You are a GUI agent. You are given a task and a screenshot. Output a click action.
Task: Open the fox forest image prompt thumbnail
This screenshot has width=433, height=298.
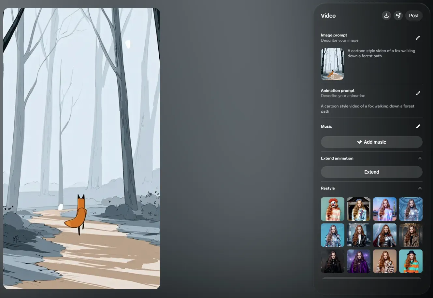pyautogui.click(x=332, y=64)
